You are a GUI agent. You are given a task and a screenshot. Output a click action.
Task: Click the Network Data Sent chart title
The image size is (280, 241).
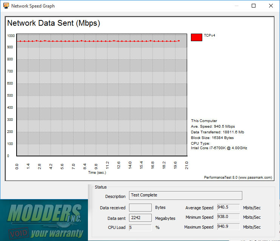(54, 23)
